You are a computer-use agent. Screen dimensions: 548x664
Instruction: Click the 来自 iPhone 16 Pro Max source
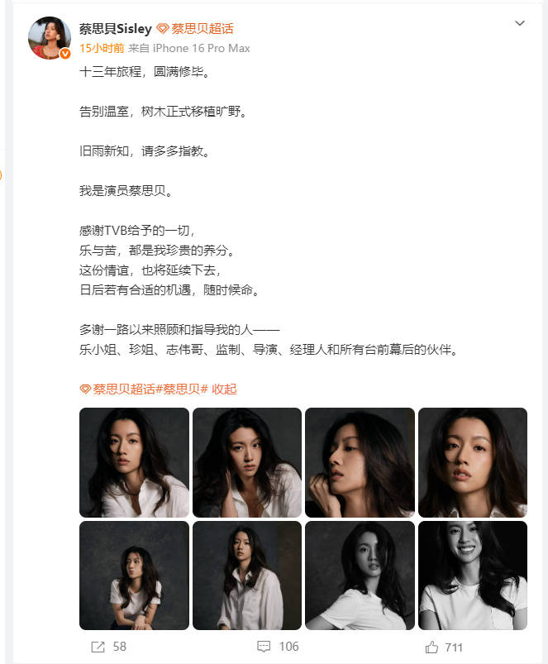[x=189, y=48]
